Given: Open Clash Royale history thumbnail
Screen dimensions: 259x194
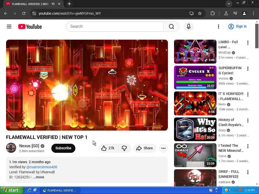Looking at the screenshot, I should click(195, 129).
